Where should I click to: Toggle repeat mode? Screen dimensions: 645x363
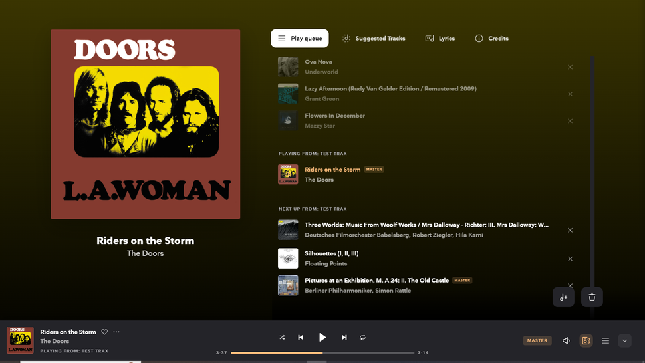363,337
